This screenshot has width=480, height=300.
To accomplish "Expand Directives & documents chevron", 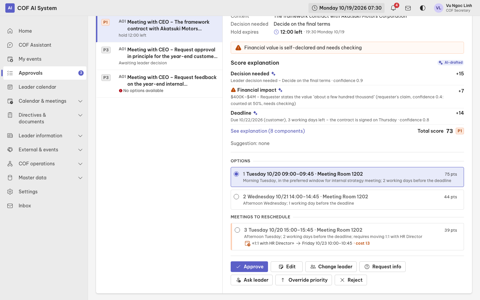I will pos(80,115).
